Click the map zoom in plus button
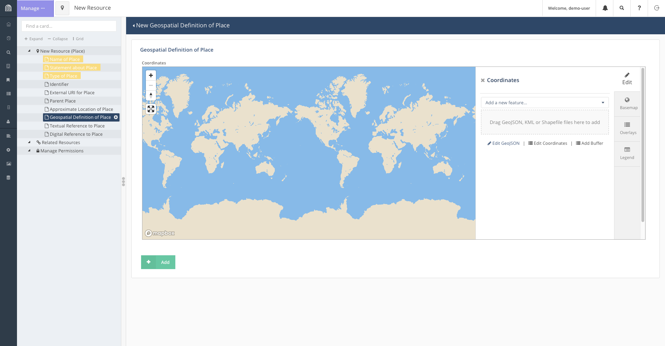This screenshot has width=665, height=346. 151,76
